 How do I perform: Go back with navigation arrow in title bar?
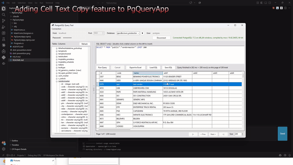coord(98,3)
